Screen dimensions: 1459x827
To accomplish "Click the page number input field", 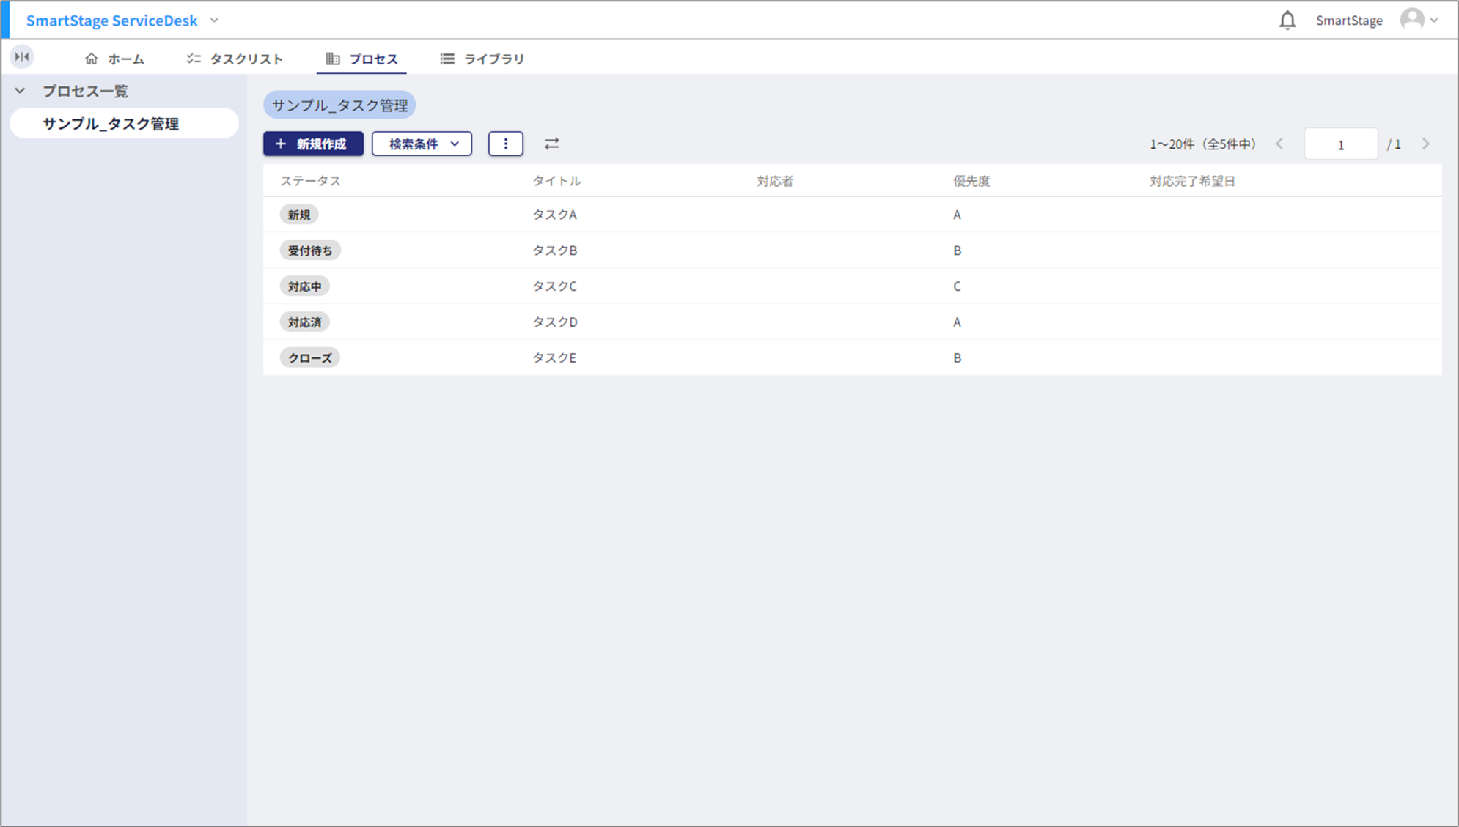I will click(x=1339, y=144).
